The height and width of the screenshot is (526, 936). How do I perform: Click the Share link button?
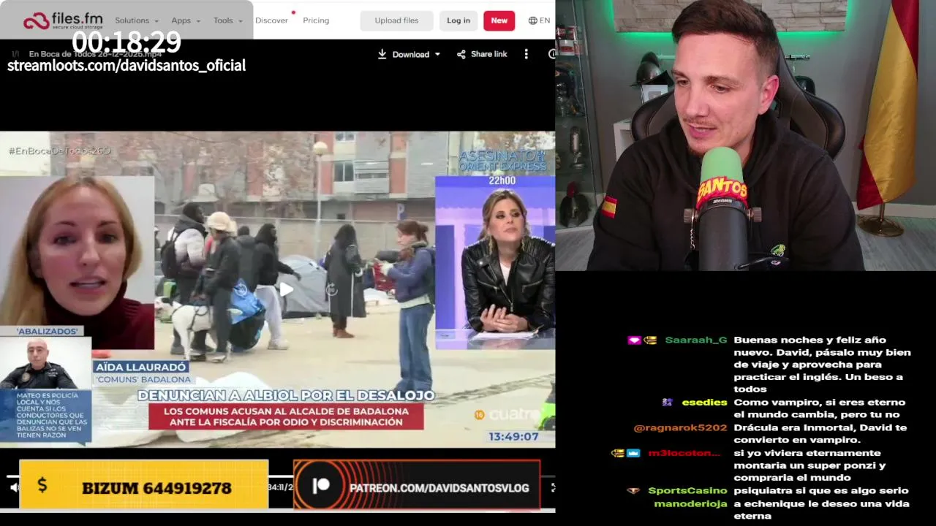click(x=482, y=54)
